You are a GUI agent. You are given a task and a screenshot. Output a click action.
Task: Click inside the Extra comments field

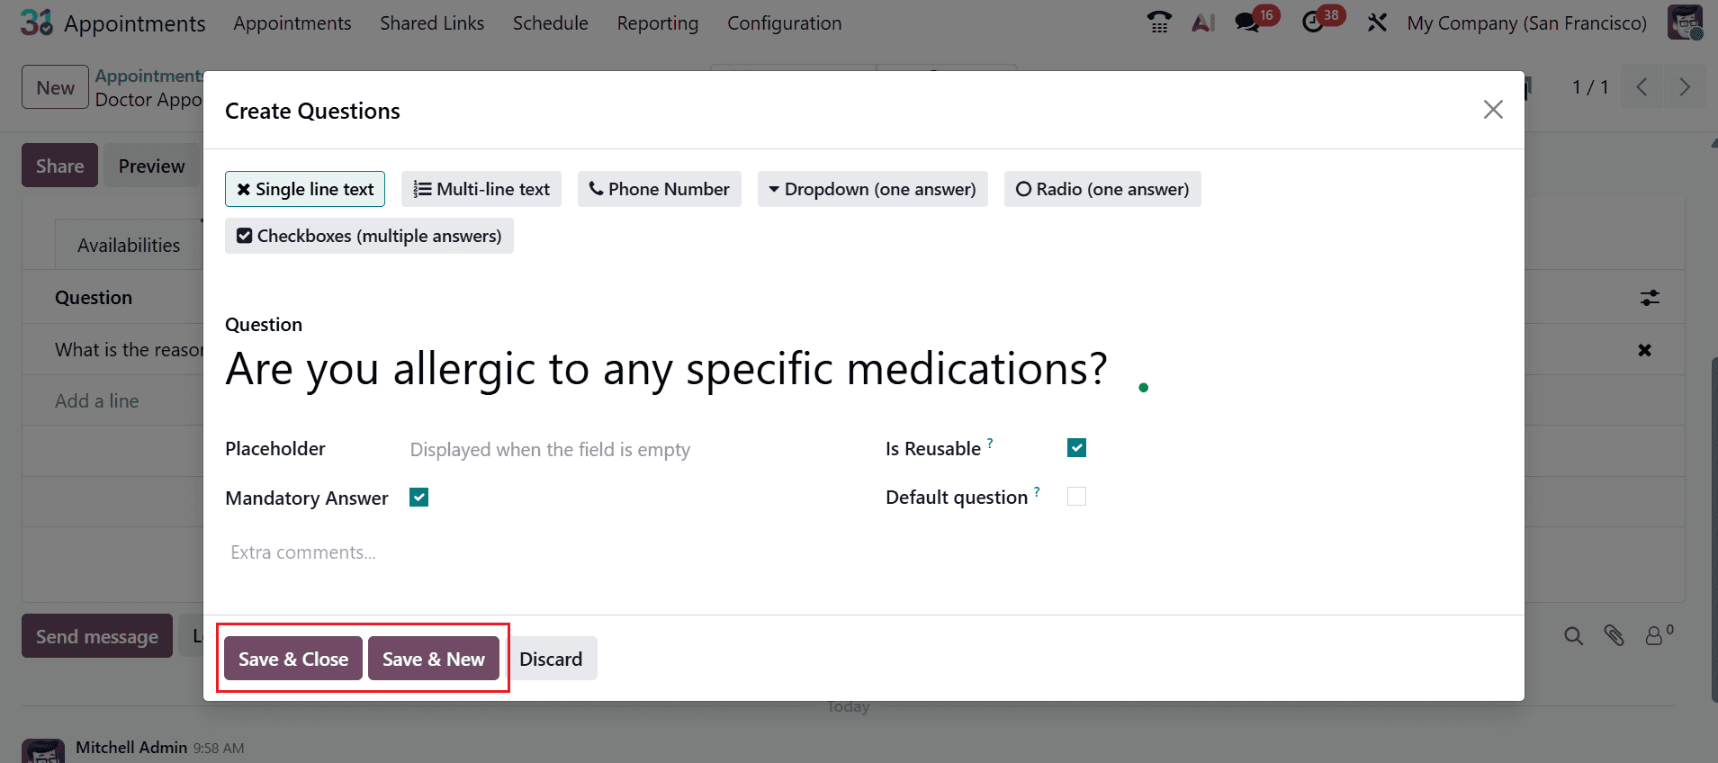[302, 552]
